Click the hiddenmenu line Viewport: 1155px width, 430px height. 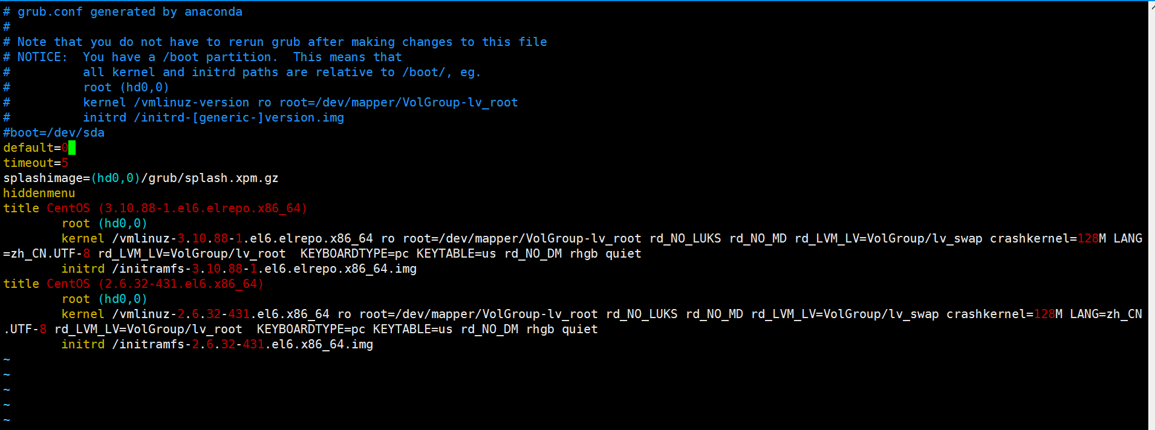[39, 193]
